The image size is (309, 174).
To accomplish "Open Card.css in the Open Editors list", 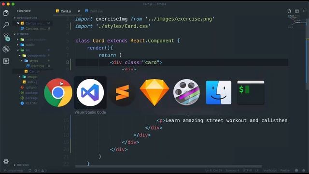I will click(32, 29).
